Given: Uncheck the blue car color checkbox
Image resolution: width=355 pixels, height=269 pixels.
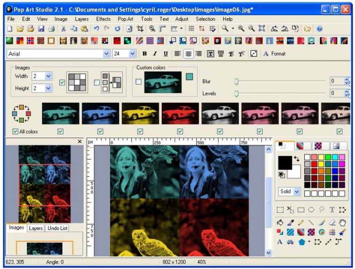Looking at the screenshot, I should click(100, 132).
